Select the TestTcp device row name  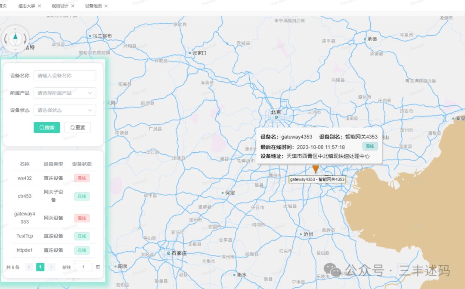pos(25,236)
